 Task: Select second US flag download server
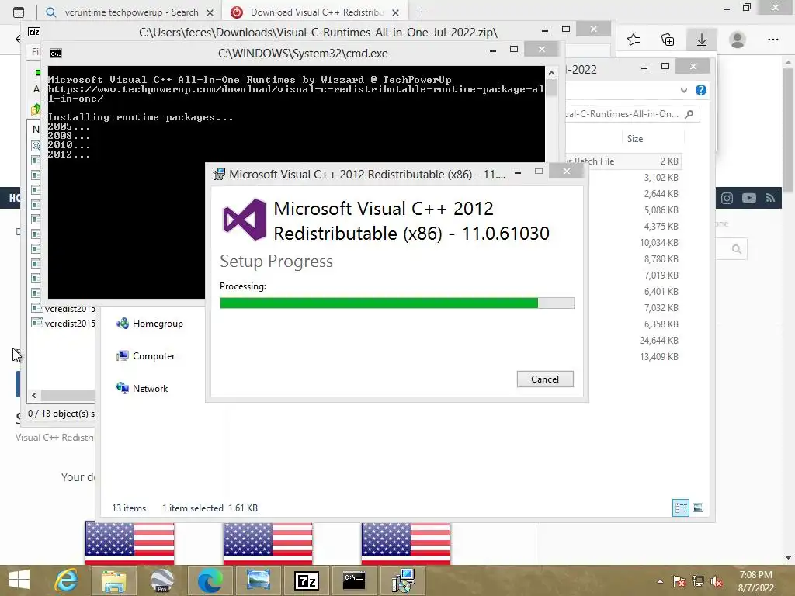[x=268, y=543]
